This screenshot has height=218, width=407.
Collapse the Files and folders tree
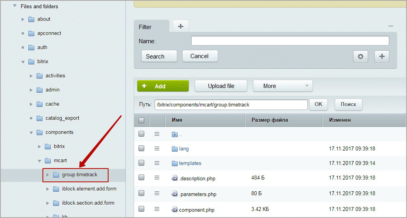[15, 6]
